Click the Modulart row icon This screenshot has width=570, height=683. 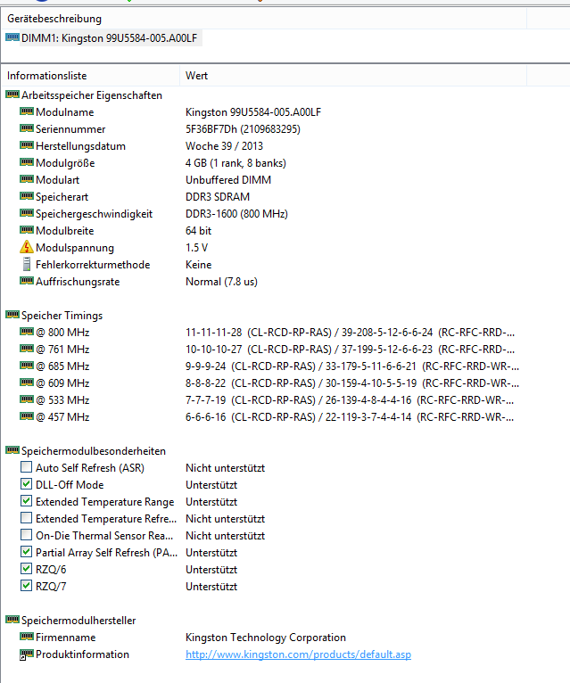(x=27, y=179)
